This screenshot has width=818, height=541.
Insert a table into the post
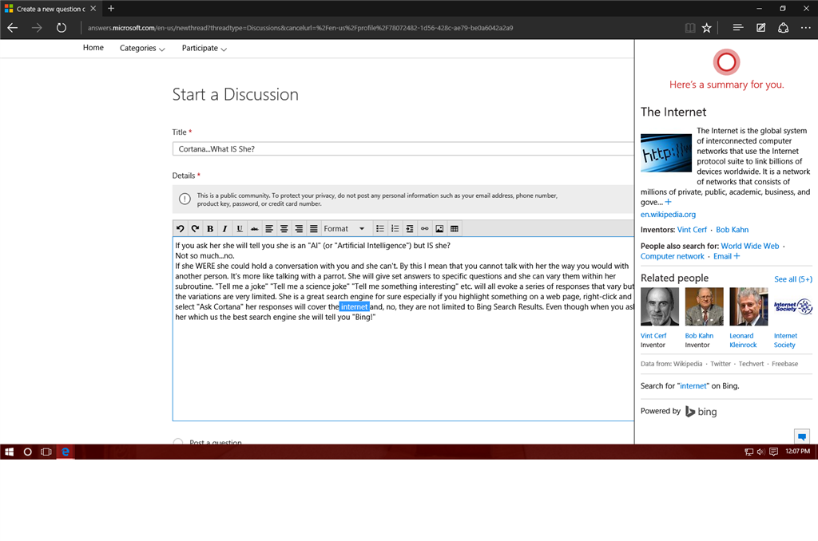[455, 228]
